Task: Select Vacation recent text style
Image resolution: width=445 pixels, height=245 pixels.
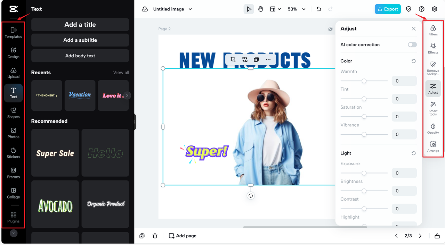Action: 80,95
